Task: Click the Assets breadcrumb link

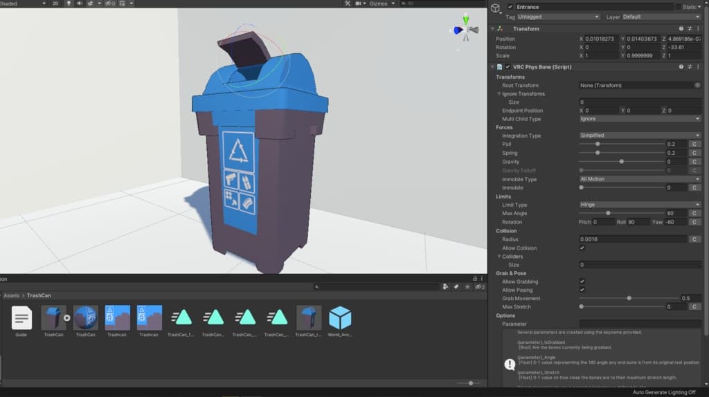Action: 12,295
